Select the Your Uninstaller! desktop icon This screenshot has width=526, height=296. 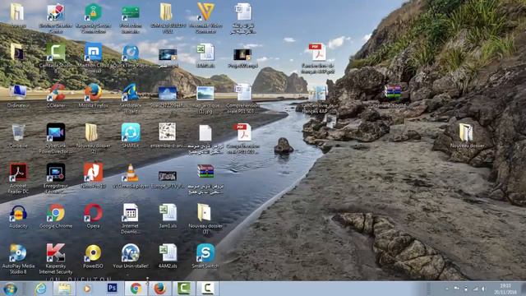coord(131,252)
